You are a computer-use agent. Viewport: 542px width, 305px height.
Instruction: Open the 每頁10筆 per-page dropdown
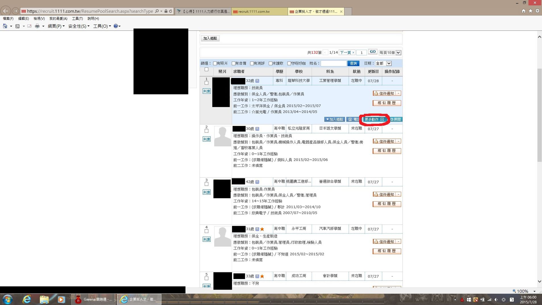coord(390,53)
